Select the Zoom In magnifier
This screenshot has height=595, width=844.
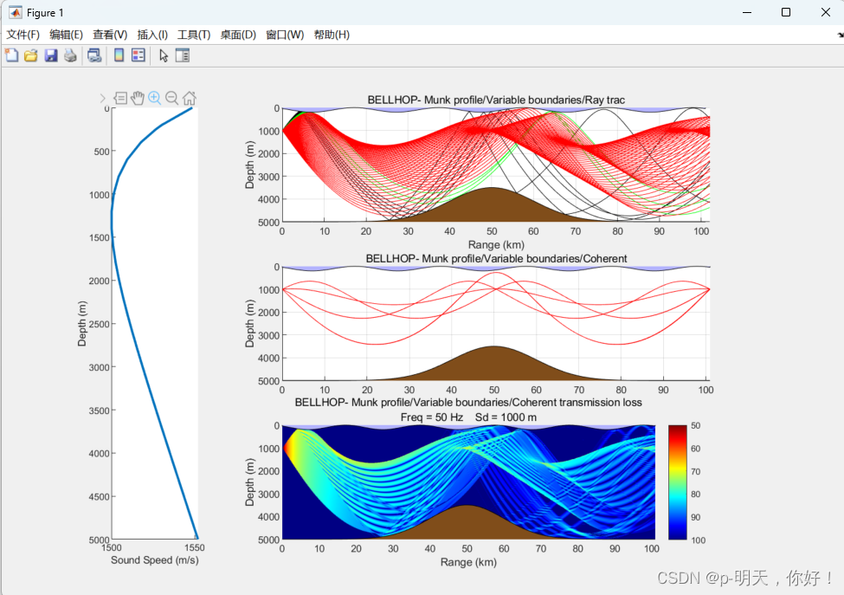pyautogui.click(x=154, y=98)
